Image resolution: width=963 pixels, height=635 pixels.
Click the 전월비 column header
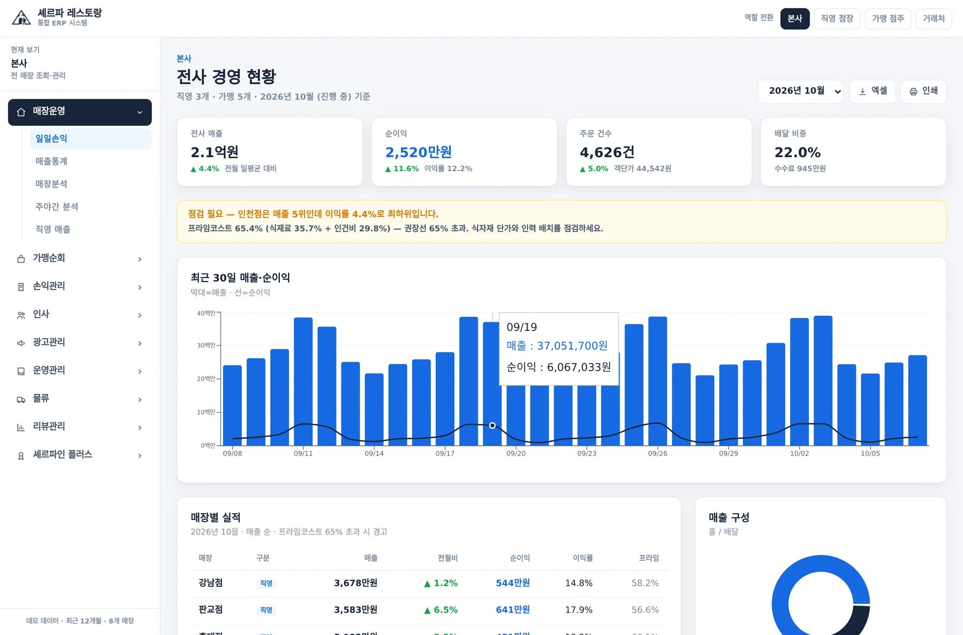447,558
